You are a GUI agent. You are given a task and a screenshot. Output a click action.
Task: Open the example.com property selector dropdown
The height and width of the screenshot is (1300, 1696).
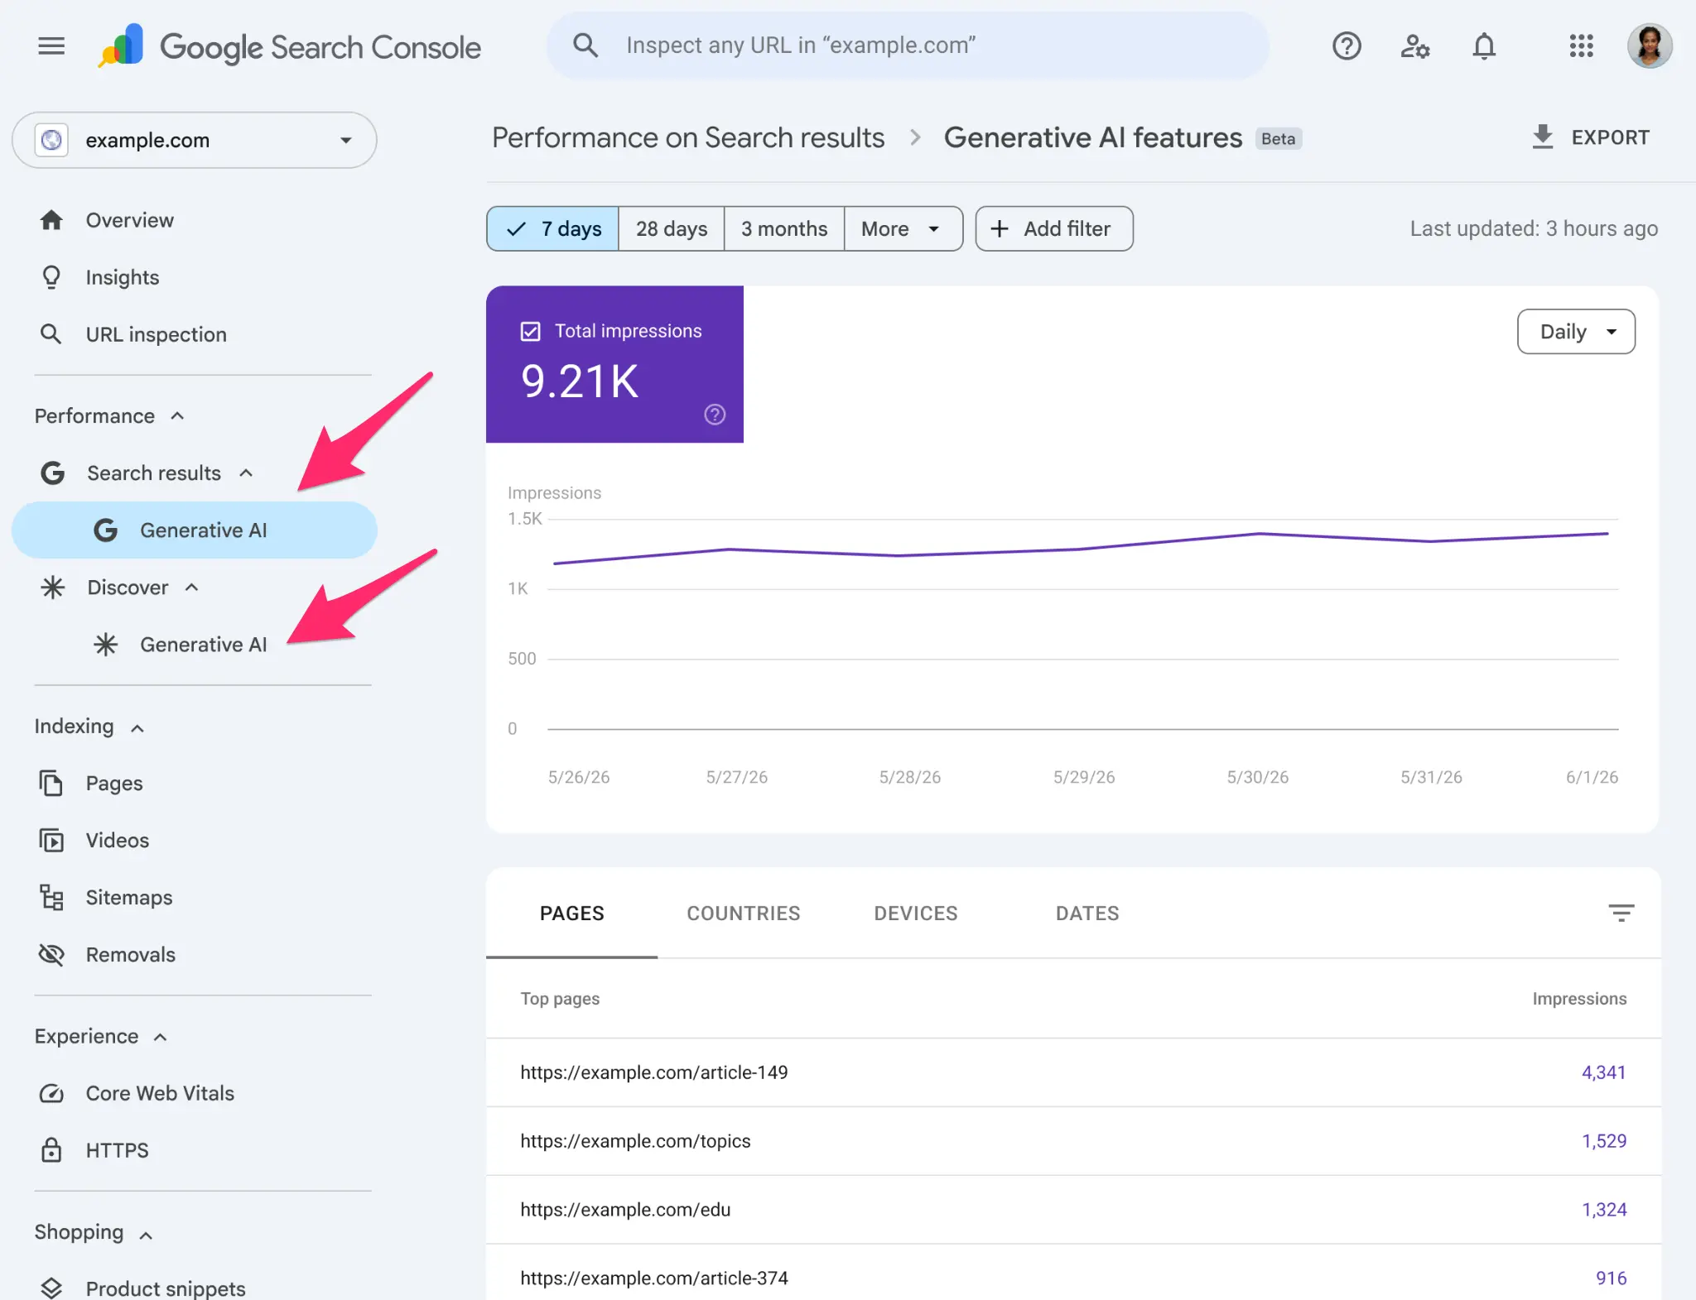pyautogui.click(x=195, y=140)
